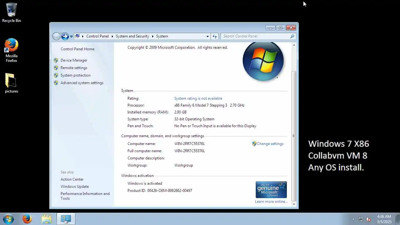This screenshot has height=225, width=400.
Task: Open System protection link
Action: (x=76, y=75)
